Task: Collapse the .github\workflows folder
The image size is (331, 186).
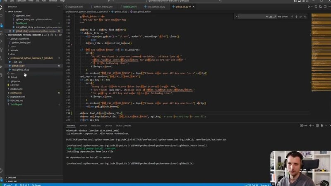Action: coord(34,39)
